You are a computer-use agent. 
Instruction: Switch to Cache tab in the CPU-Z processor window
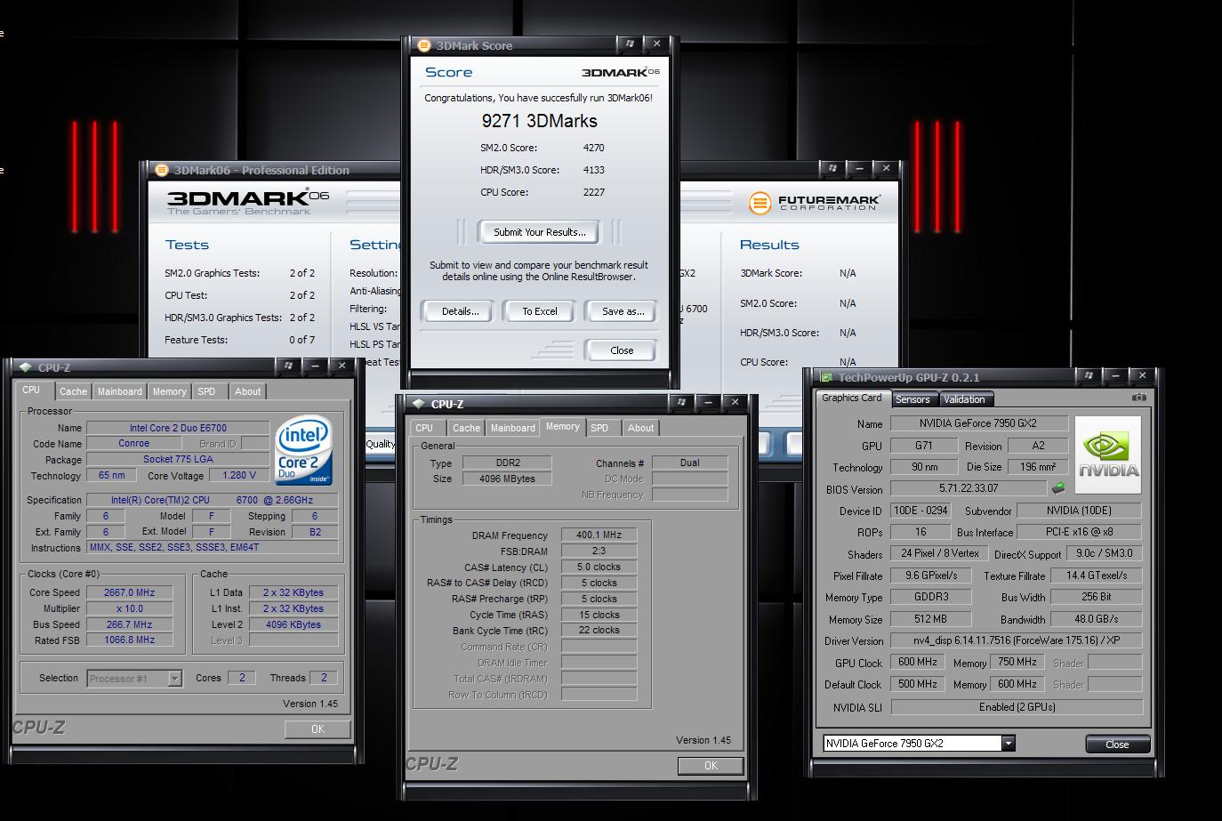click(73, 391)
